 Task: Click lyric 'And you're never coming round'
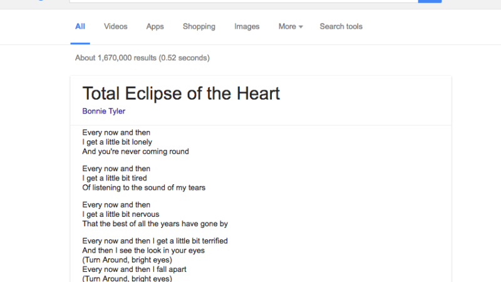tap(135, 152)
